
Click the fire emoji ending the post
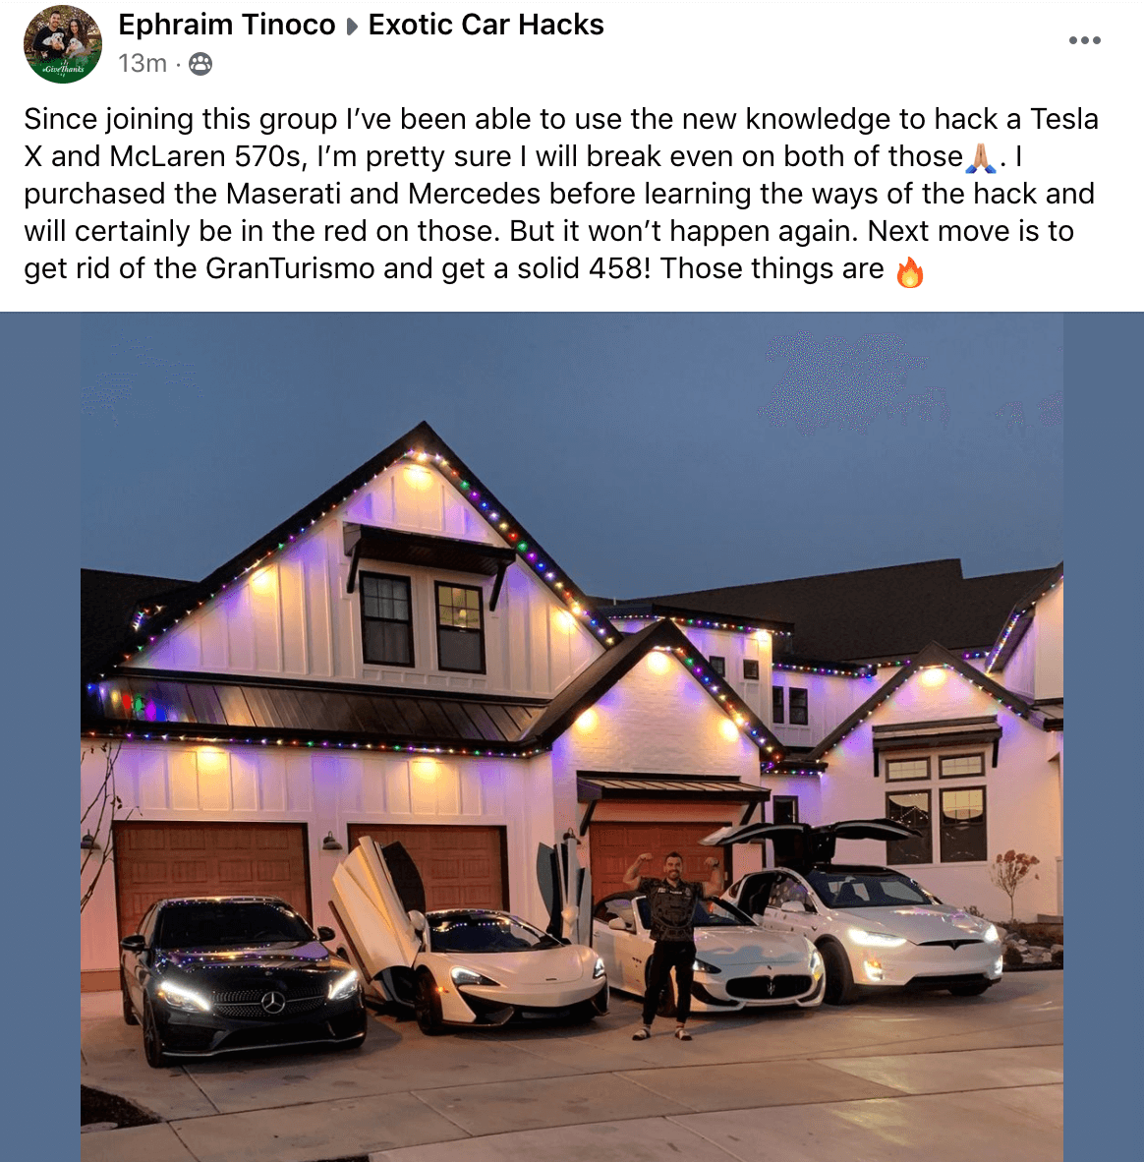coord(910,271)
